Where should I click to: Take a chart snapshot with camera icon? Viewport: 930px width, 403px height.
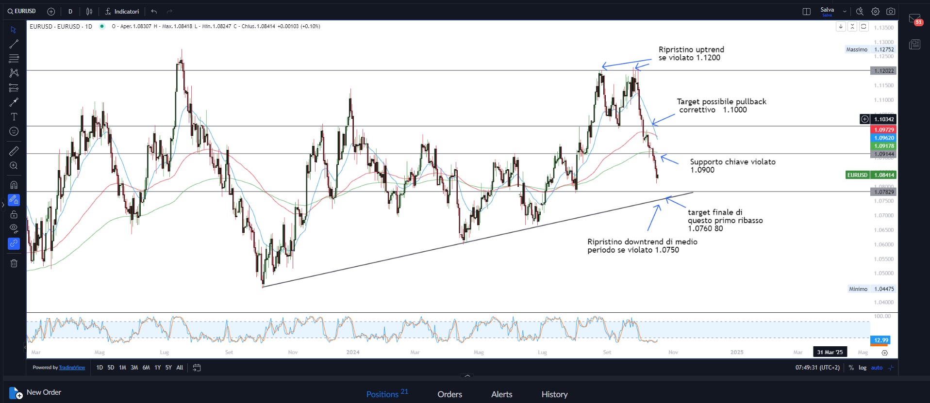[x=891, y=12]
